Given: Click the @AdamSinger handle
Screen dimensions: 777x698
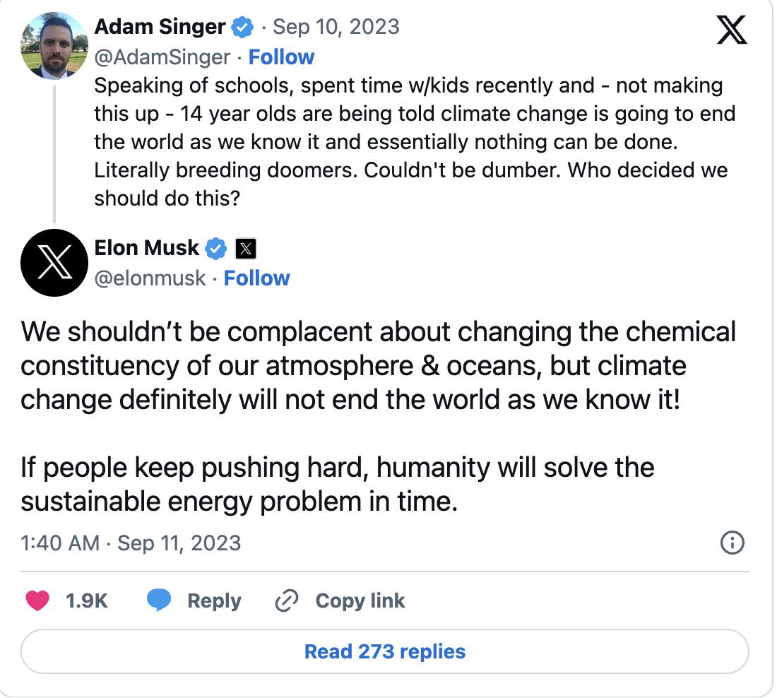Looking at the screenshot, I should pyautogui.click(x=162, y=57).
